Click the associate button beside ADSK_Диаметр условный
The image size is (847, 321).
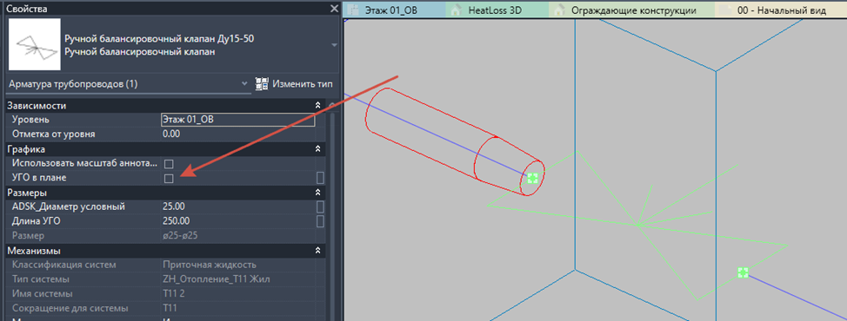pyautogui.click(x=320, y=206)
